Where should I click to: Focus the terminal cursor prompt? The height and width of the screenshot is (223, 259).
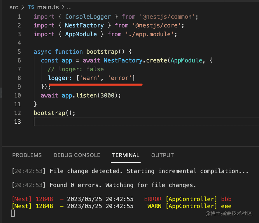click(13, 213)
